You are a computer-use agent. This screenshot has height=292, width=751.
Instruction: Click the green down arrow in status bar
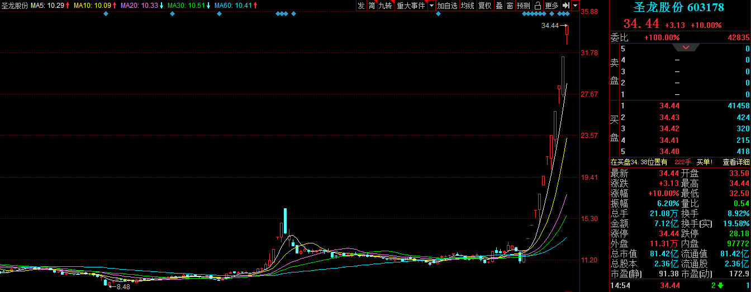pyautogui.click(x=720, y=286)
